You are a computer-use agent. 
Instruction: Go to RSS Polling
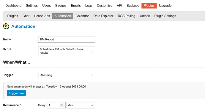click(127, 16)
